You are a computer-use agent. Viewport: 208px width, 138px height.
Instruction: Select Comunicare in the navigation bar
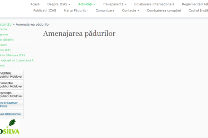click(105, 10)
